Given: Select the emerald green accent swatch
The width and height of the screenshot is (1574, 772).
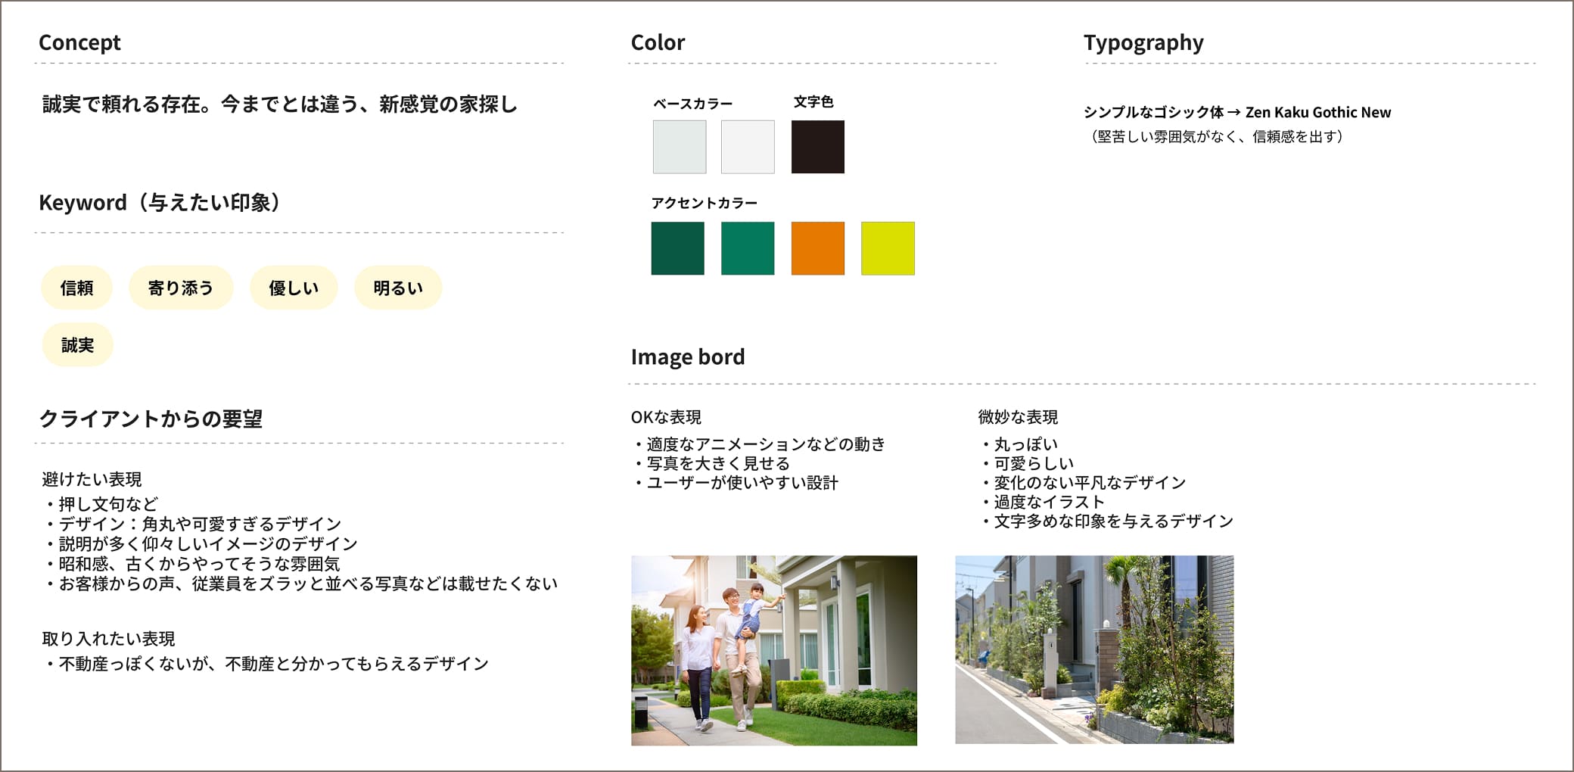Looking at the screenshot, I should click(x=748, y=248).
